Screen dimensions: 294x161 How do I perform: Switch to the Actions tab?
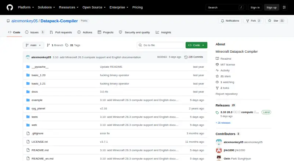click(85, 32)
